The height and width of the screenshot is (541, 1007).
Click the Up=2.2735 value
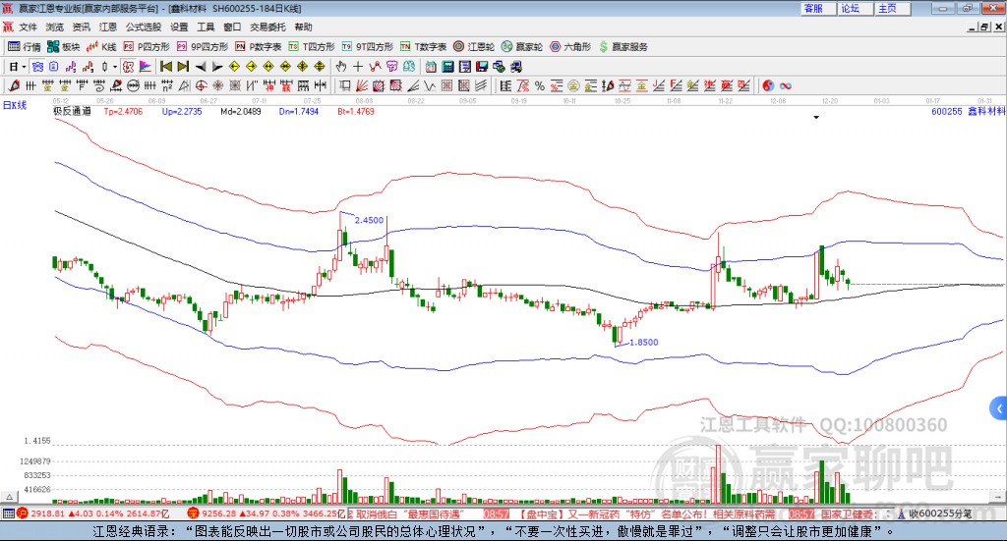[182, 112]
